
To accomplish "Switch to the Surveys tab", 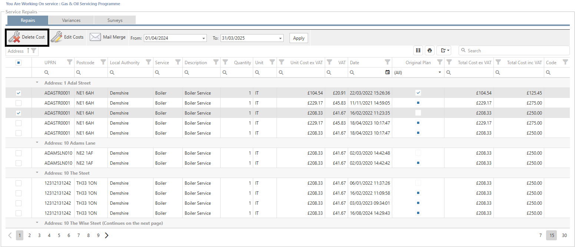I will [x=115, y=20].
